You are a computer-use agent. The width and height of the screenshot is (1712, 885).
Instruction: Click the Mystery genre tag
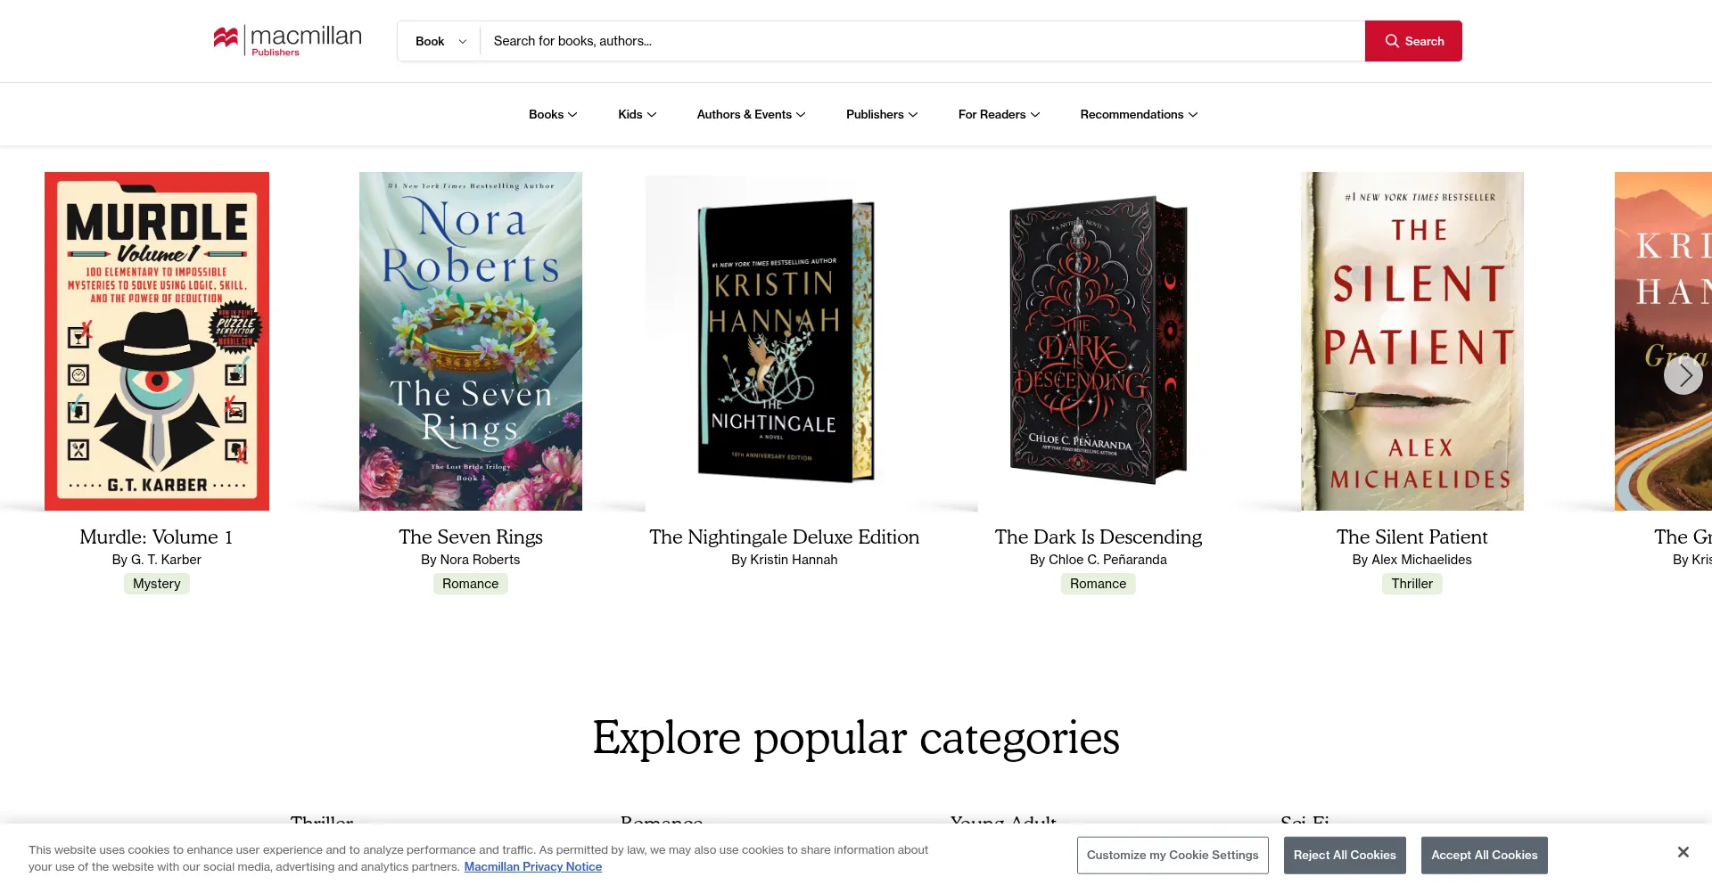click(157, 584)
